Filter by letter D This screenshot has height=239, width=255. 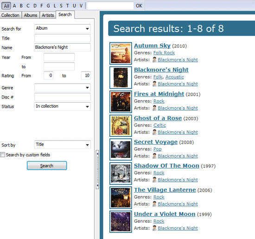35,6
